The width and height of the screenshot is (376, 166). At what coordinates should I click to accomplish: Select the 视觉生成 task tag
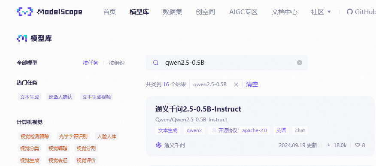[x=30, y=160]
